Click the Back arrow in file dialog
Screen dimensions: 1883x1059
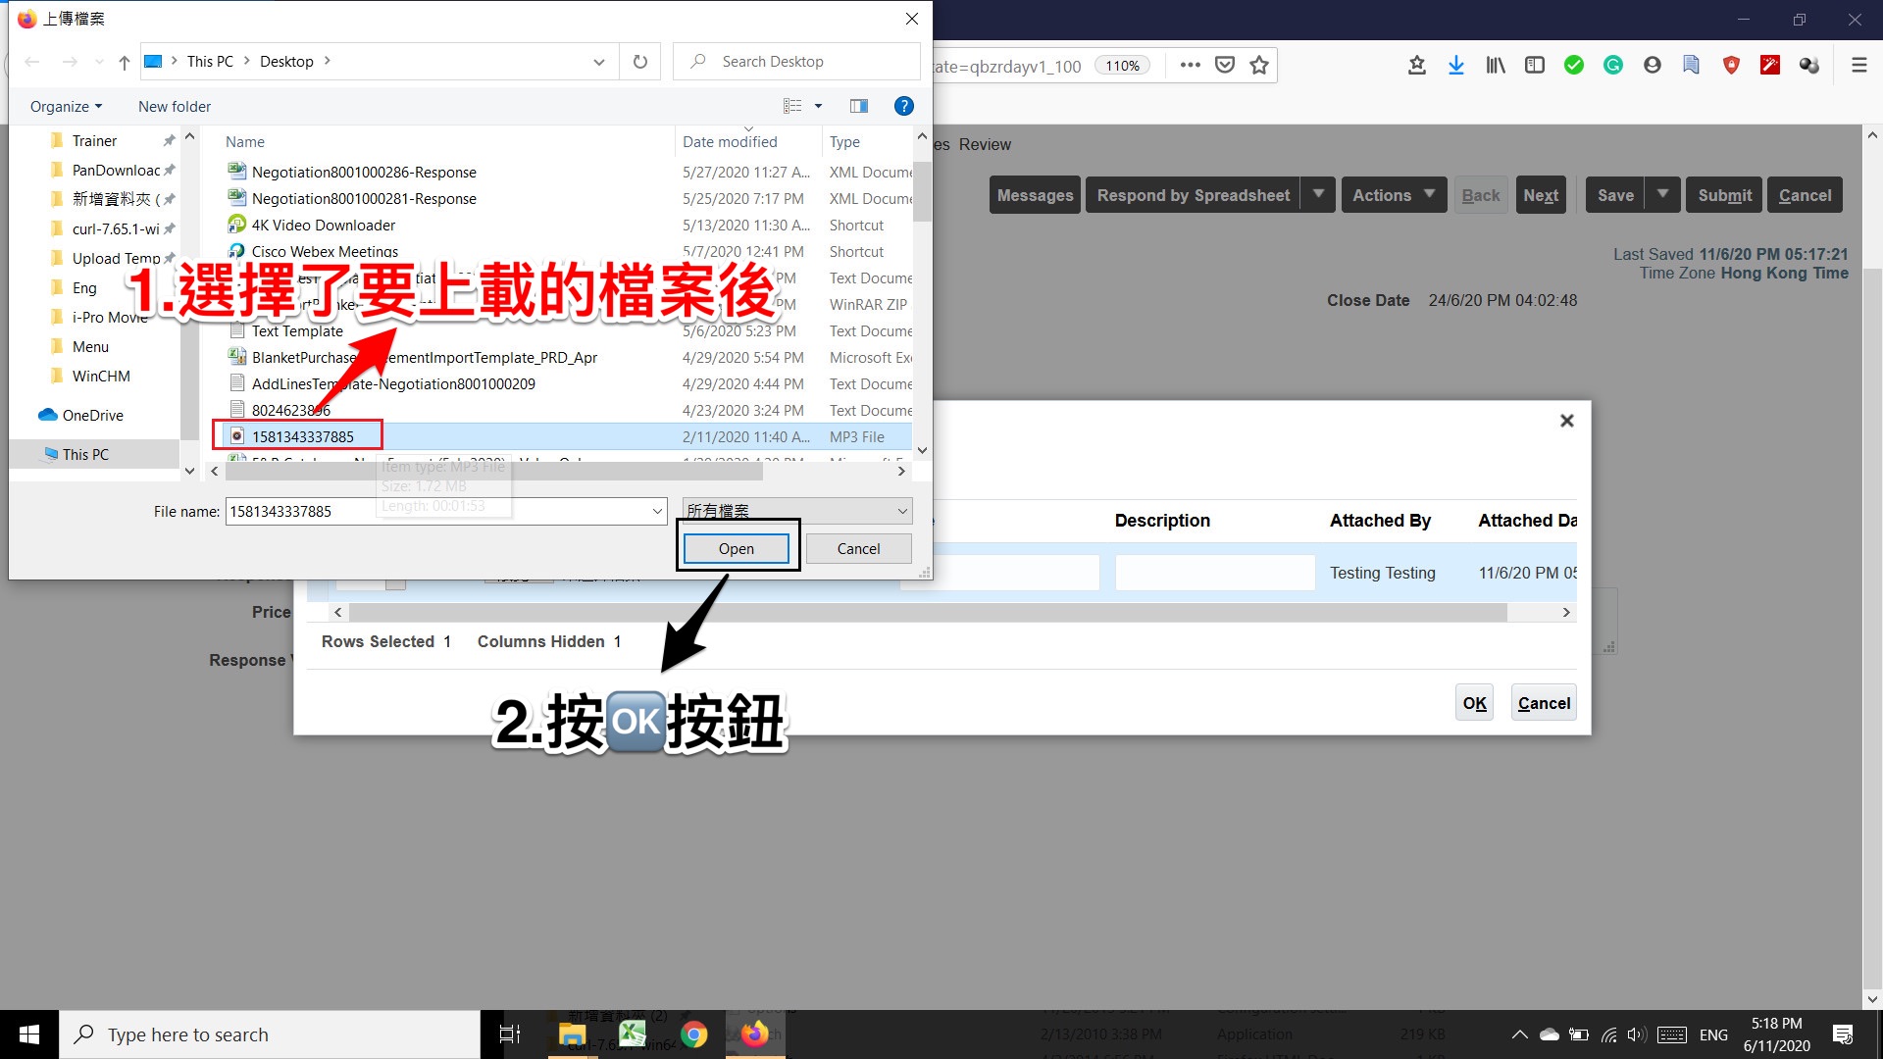(32, 62)
